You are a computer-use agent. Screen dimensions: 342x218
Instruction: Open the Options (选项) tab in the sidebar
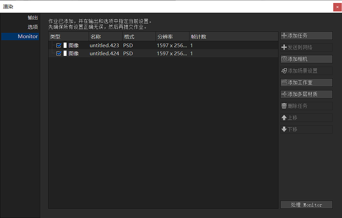(33, 27)
